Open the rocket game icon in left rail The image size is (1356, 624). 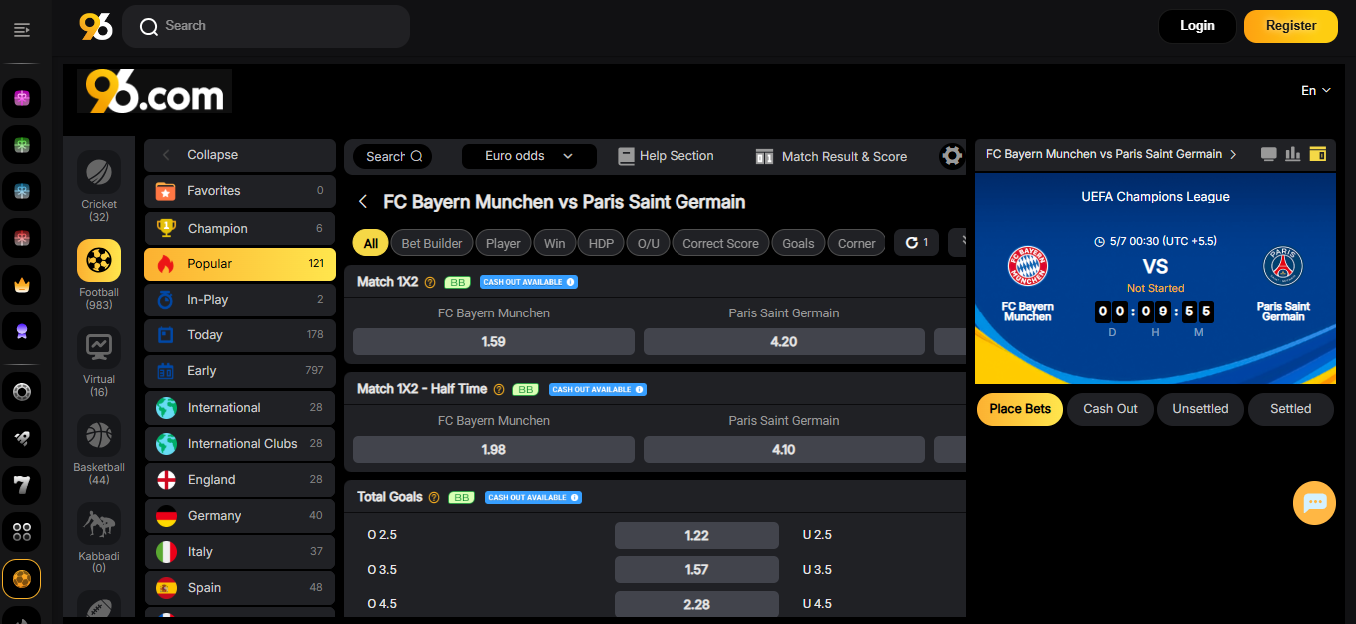click(x=22, y=438)
